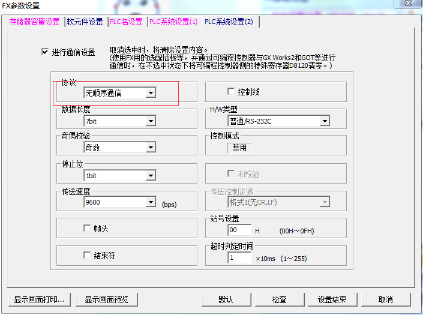Viewport: 423px width, 315px height.
Task: Click the 站号设置 input field
Action: (239, 230)
